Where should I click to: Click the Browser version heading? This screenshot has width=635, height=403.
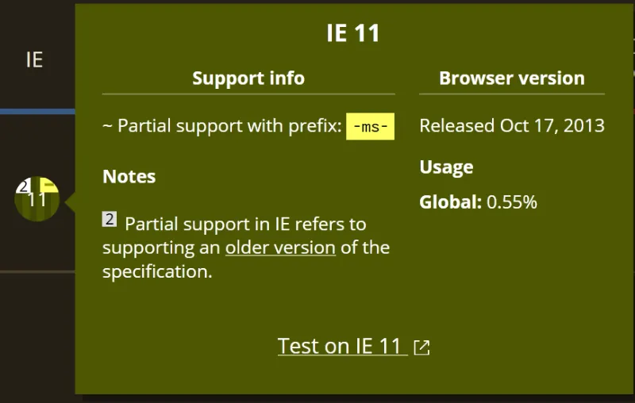512,78
